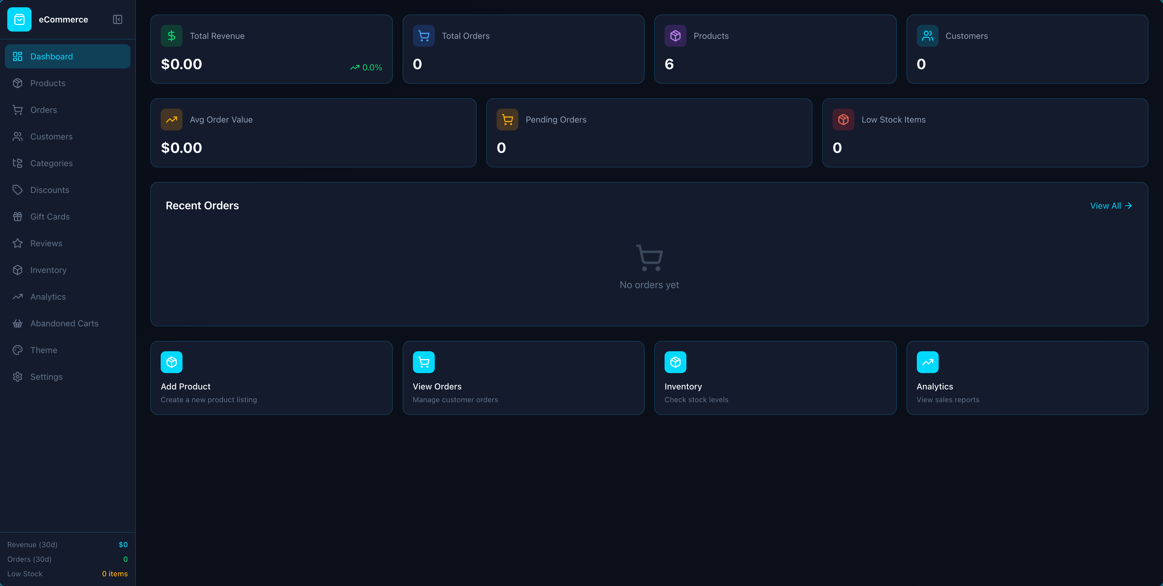This screenshot has width=1163, height=586.
Task: Click the View All link for Recent Orders
Action: pos(1111,206)
